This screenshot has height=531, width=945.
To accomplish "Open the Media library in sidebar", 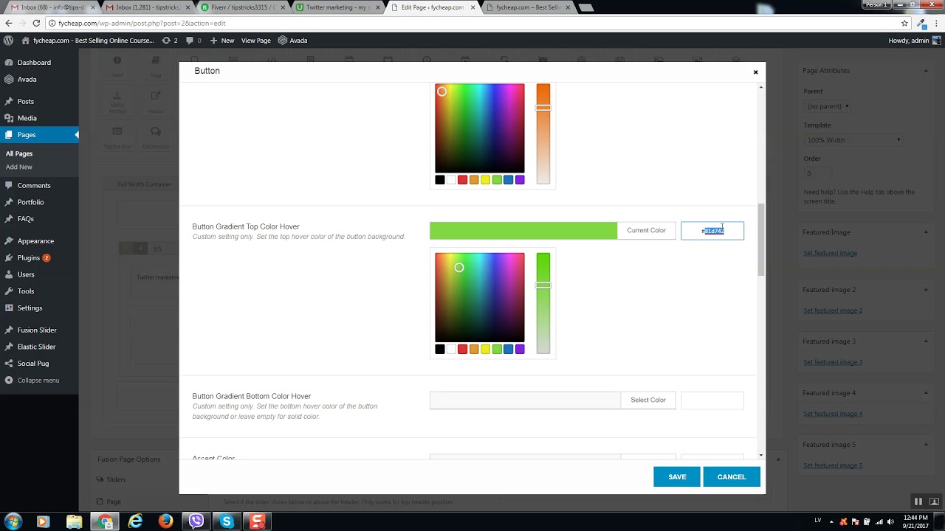I will coord(27,118).
